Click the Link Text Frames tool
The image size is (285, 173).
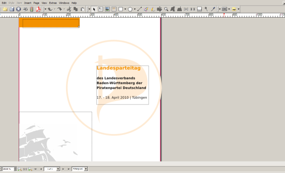click(186, 9)
